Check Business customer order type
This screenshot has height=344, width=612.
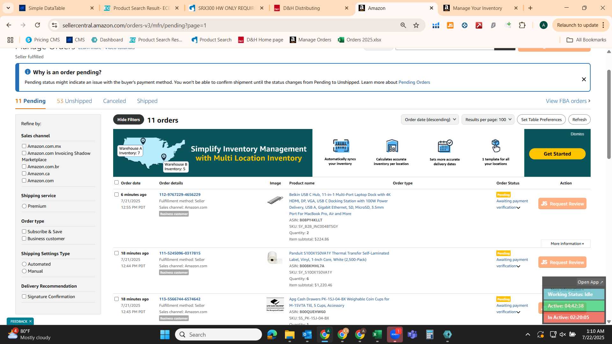(24, 239)
